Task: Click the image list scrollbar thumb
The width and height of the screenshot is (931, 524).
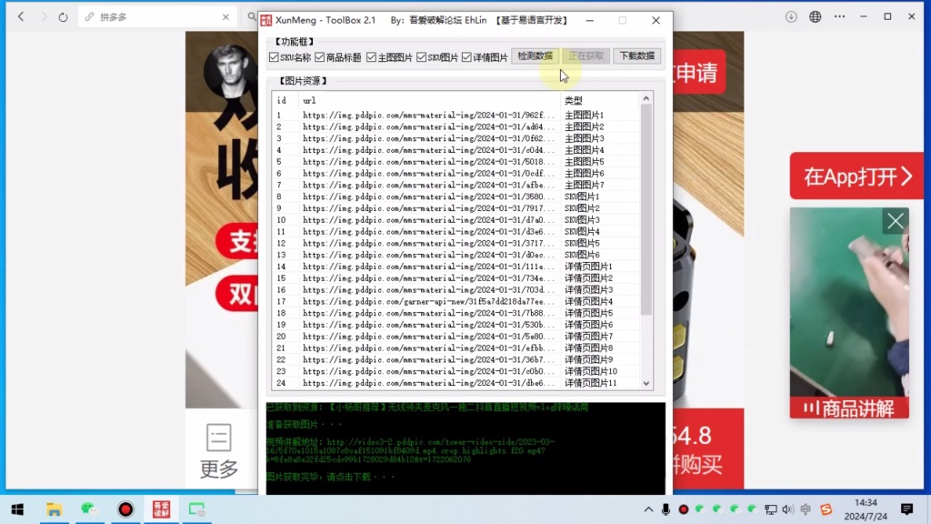Action: (646, 209)
